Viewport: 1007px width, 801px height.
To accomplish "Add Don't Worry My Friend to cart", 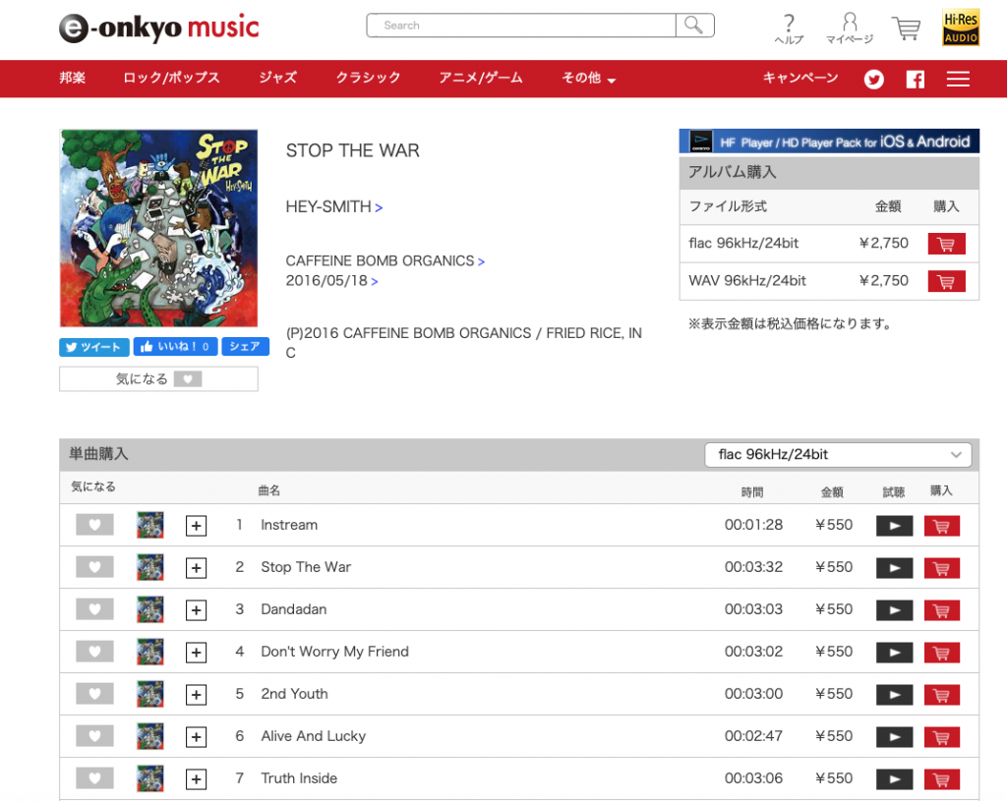I will coord(941,653).
